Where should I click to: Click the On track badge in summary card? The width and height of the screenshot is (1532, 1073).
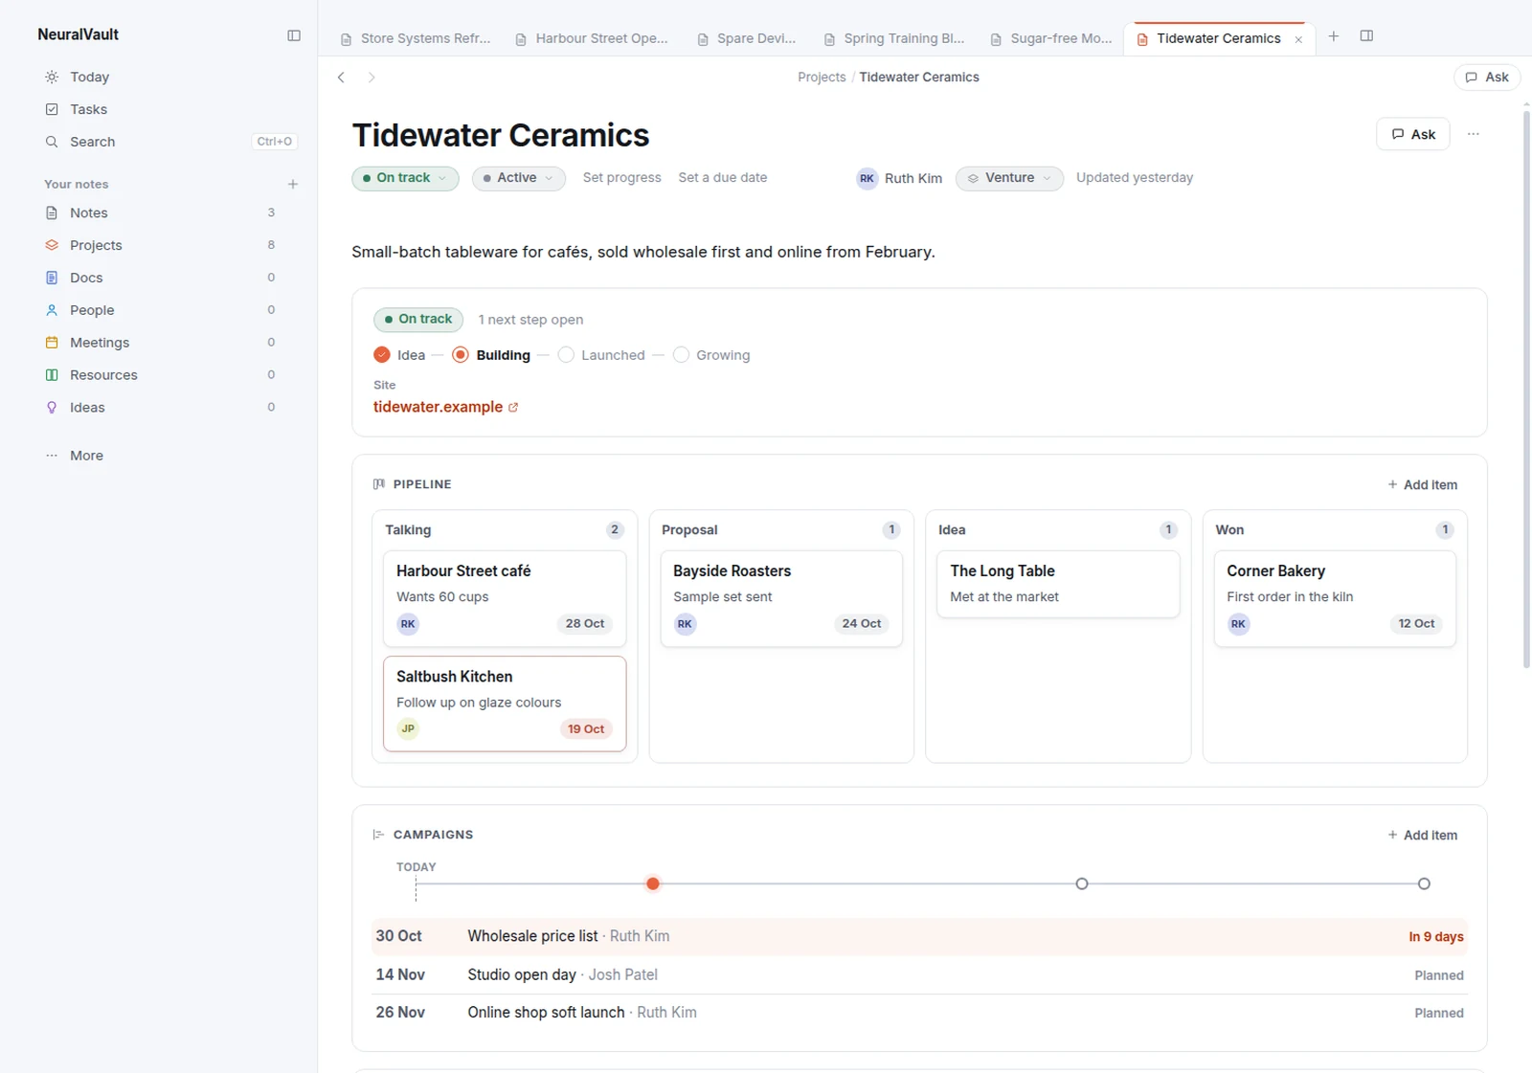tap(418, 319)
